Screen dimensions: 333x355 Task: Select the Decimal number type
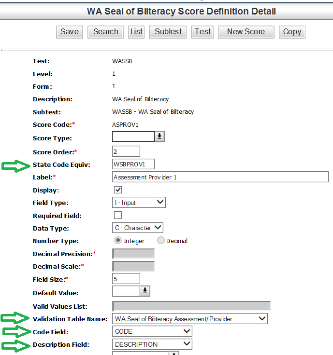tap(161, 241)
